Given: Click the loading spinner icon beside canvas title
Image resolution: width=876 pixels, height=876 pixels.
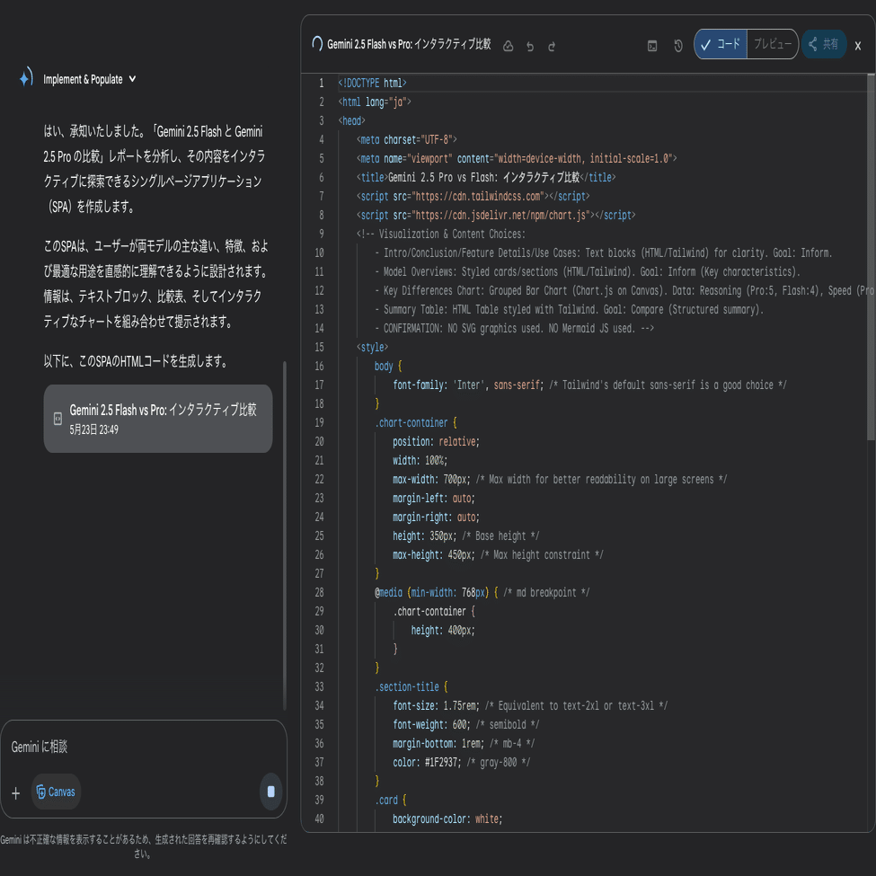Looking at the screenshot, I should click(x=317, y=44).
